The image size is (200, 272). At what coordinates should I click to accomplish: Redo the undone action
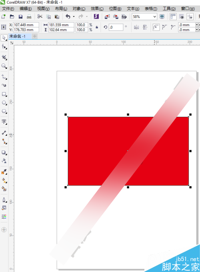pyautogui.click(x=81, y=16)
